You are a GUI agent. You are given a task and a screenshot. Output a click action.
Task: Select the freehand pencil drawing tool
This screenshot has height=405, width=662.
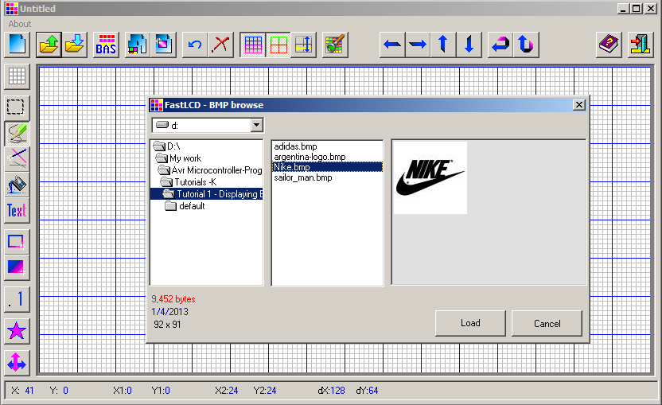coord(17,134)
